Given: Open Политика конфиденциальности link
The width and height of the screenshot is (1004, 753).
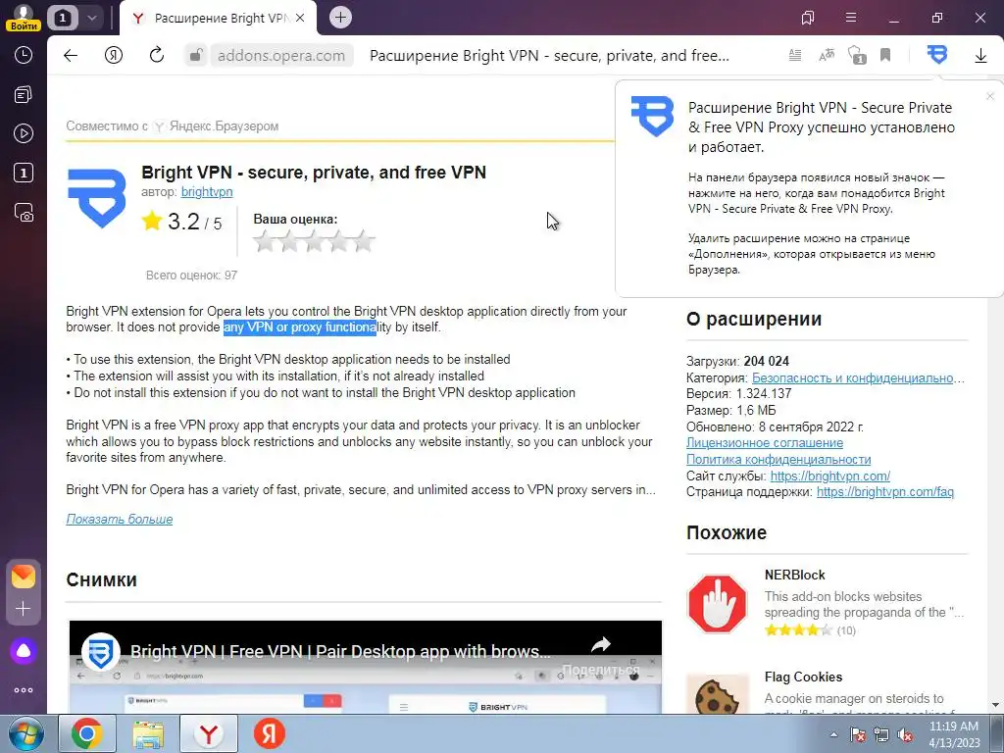Looking at the screenshot, I should tap(778, 459).
